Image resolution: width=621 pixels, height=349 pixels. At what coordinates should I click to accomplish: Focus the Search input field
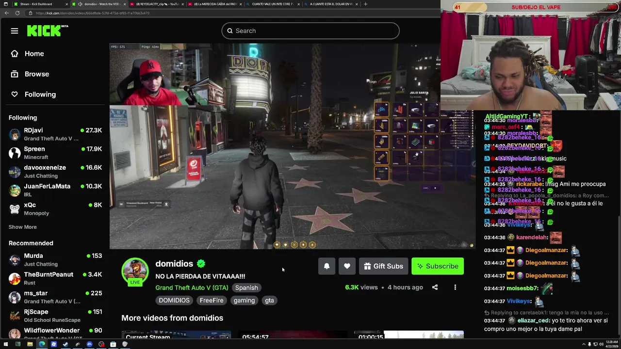(x=310, y=31)
